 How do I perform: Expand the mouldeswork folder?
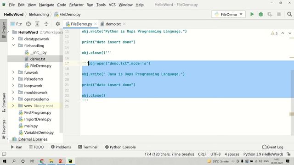pos(13,92)
